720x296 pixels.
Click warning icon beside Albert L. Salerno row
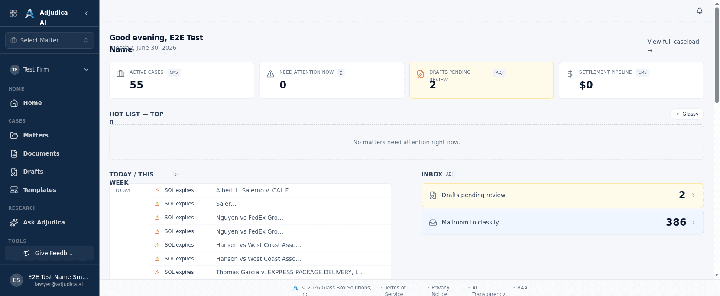click(157, 191)
